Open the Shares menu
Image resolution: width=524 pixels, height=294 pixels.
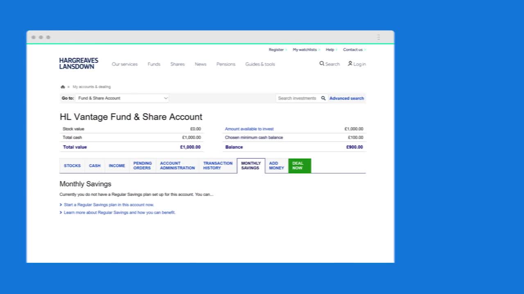(x=177, y=64)
